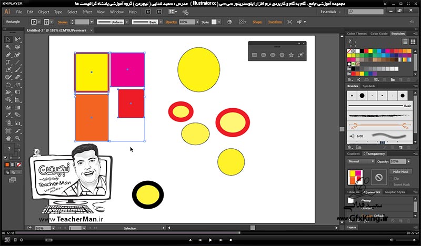
Task: Open the File menu
Action: coord(19,12)
